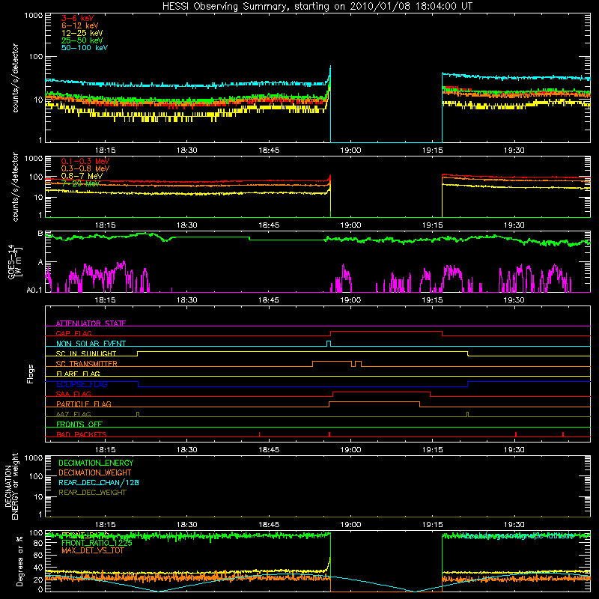Click the 19:00 tick label under top keV panel

point(350,150)
